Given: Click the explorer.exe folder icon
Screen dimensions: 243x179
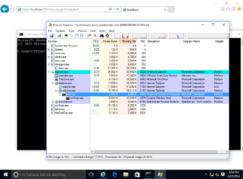Looking at the screenshot, I should pyautogui.click(x=53, y=72).
